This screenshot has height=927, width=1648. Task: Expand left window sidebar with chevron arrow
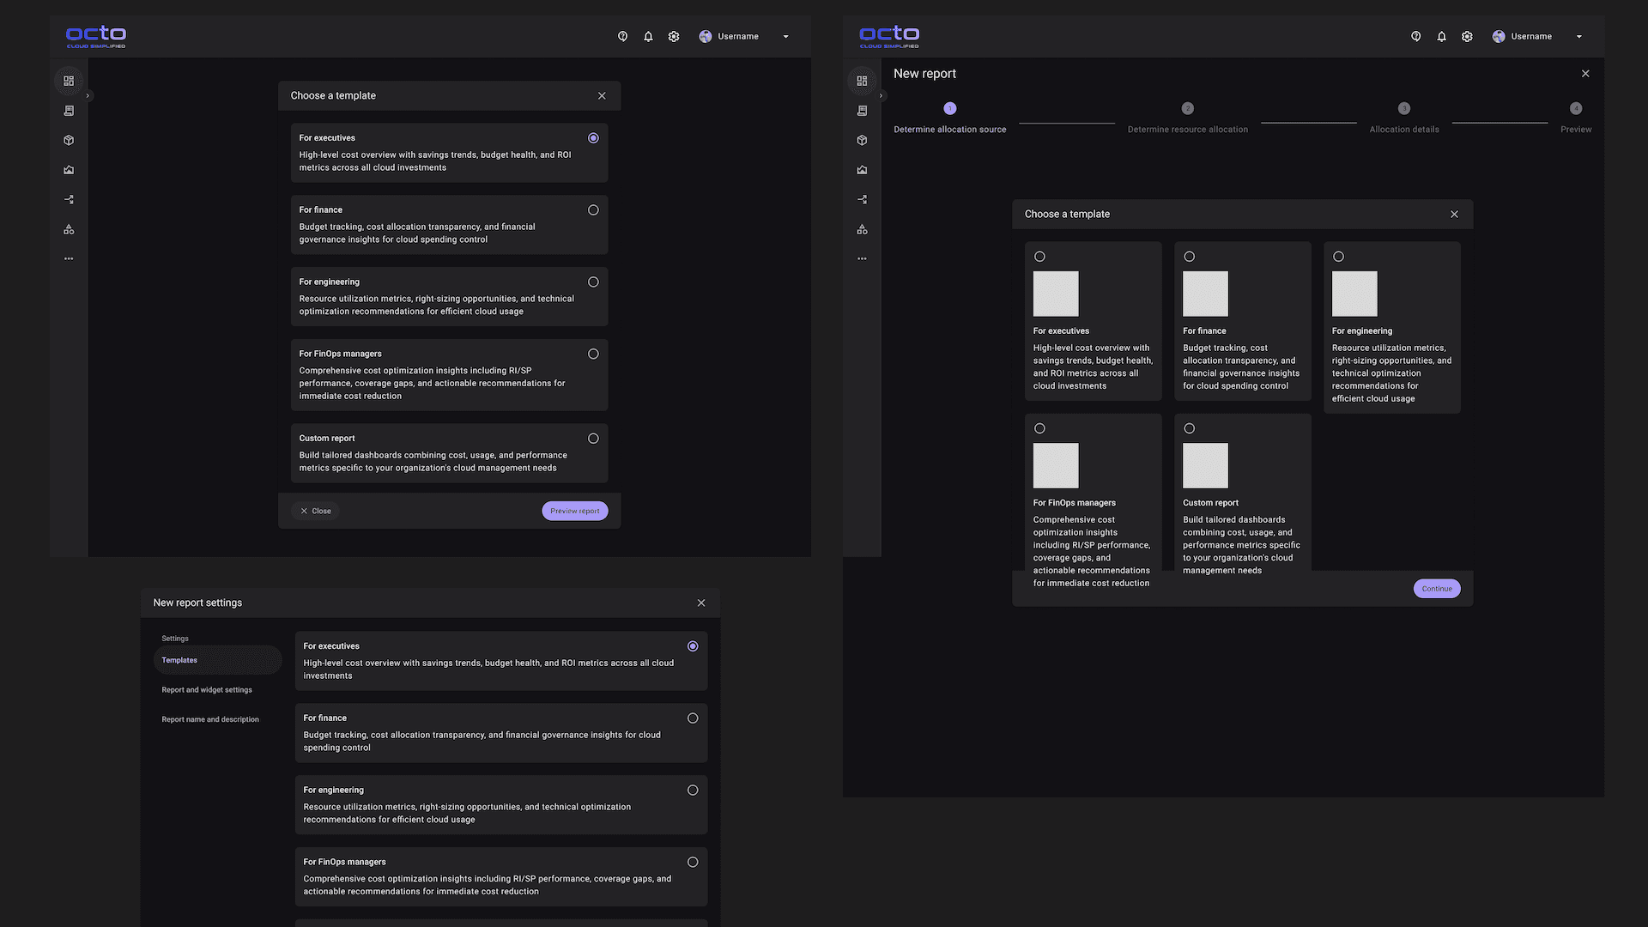pyautogui.click(x=88, y=96)
